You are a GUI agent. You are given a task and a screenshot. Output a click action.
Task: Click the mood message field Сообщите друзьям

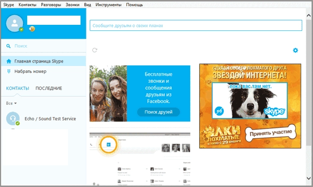pos(196,25)
